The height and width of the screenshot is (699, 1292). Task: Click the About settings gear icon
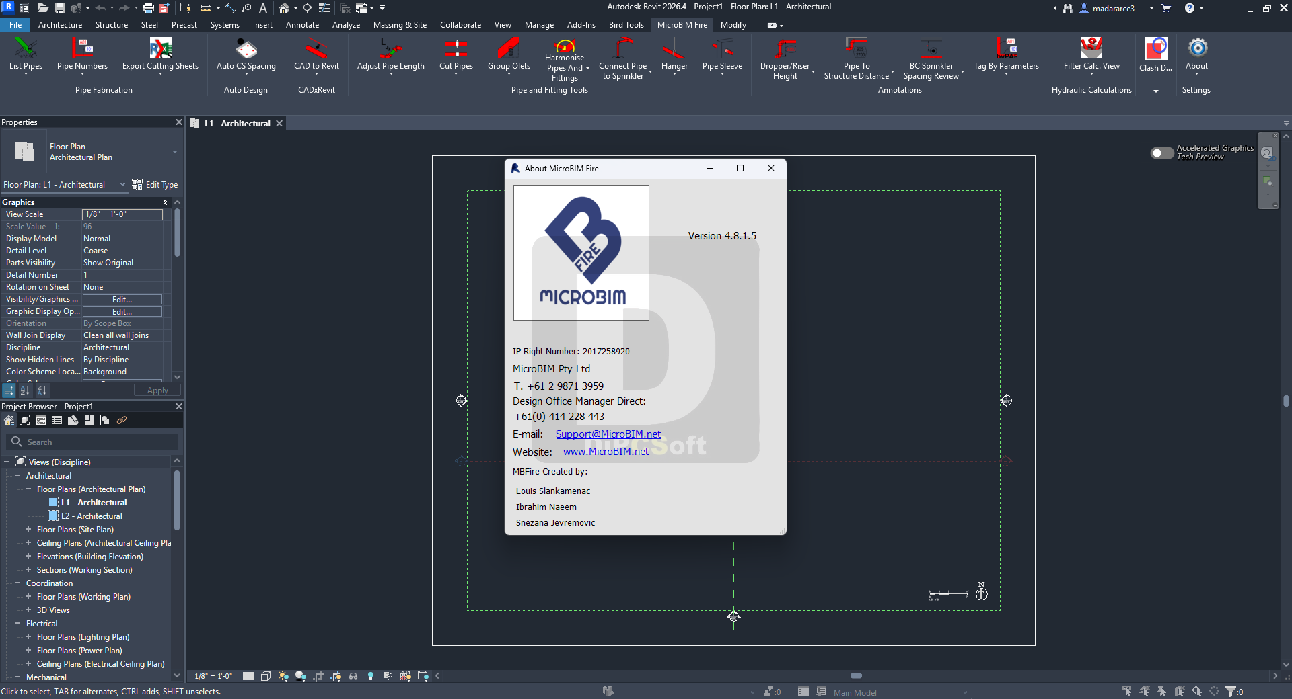pyautogui.click(x=1197, y=48)
